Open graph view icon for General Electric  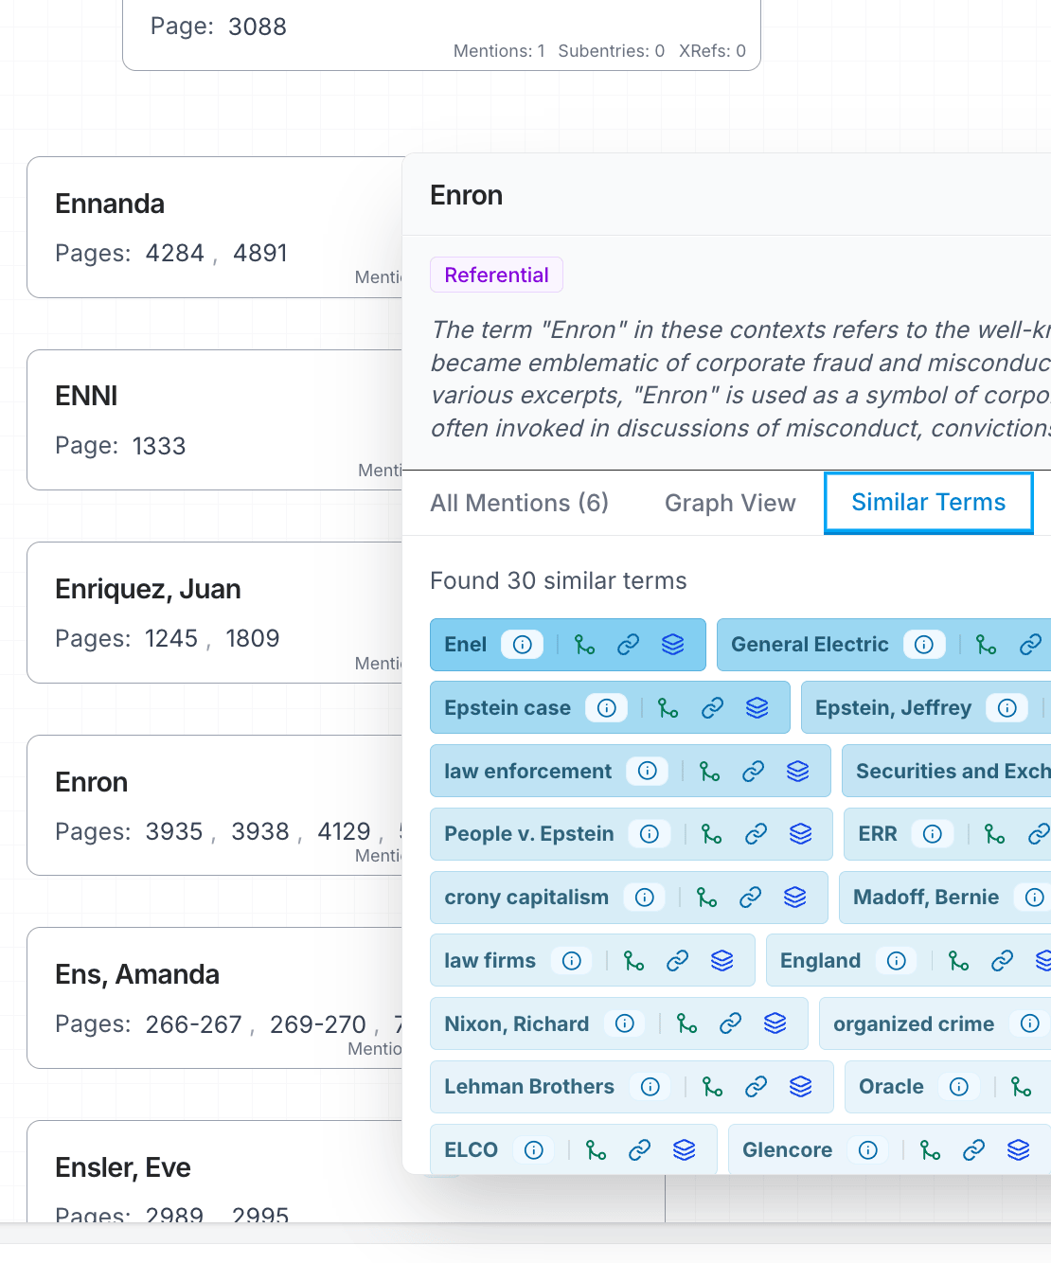coord(987,645)
